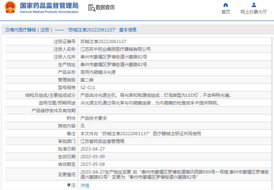Screen dimensions: 274x190
Task: Click 数据查询 heading text
Action: click(105, 7)
